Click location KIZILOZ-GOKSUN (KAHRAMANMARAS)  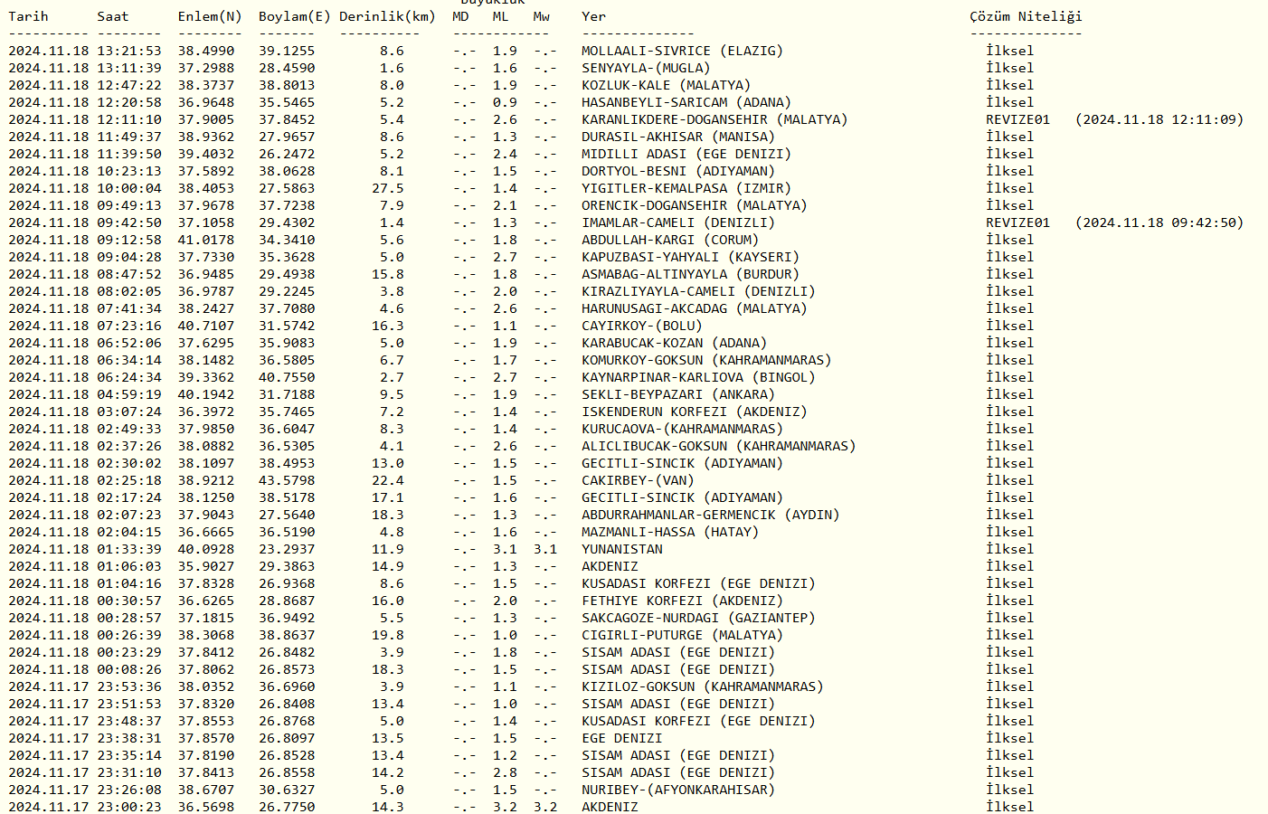(703, 686)
